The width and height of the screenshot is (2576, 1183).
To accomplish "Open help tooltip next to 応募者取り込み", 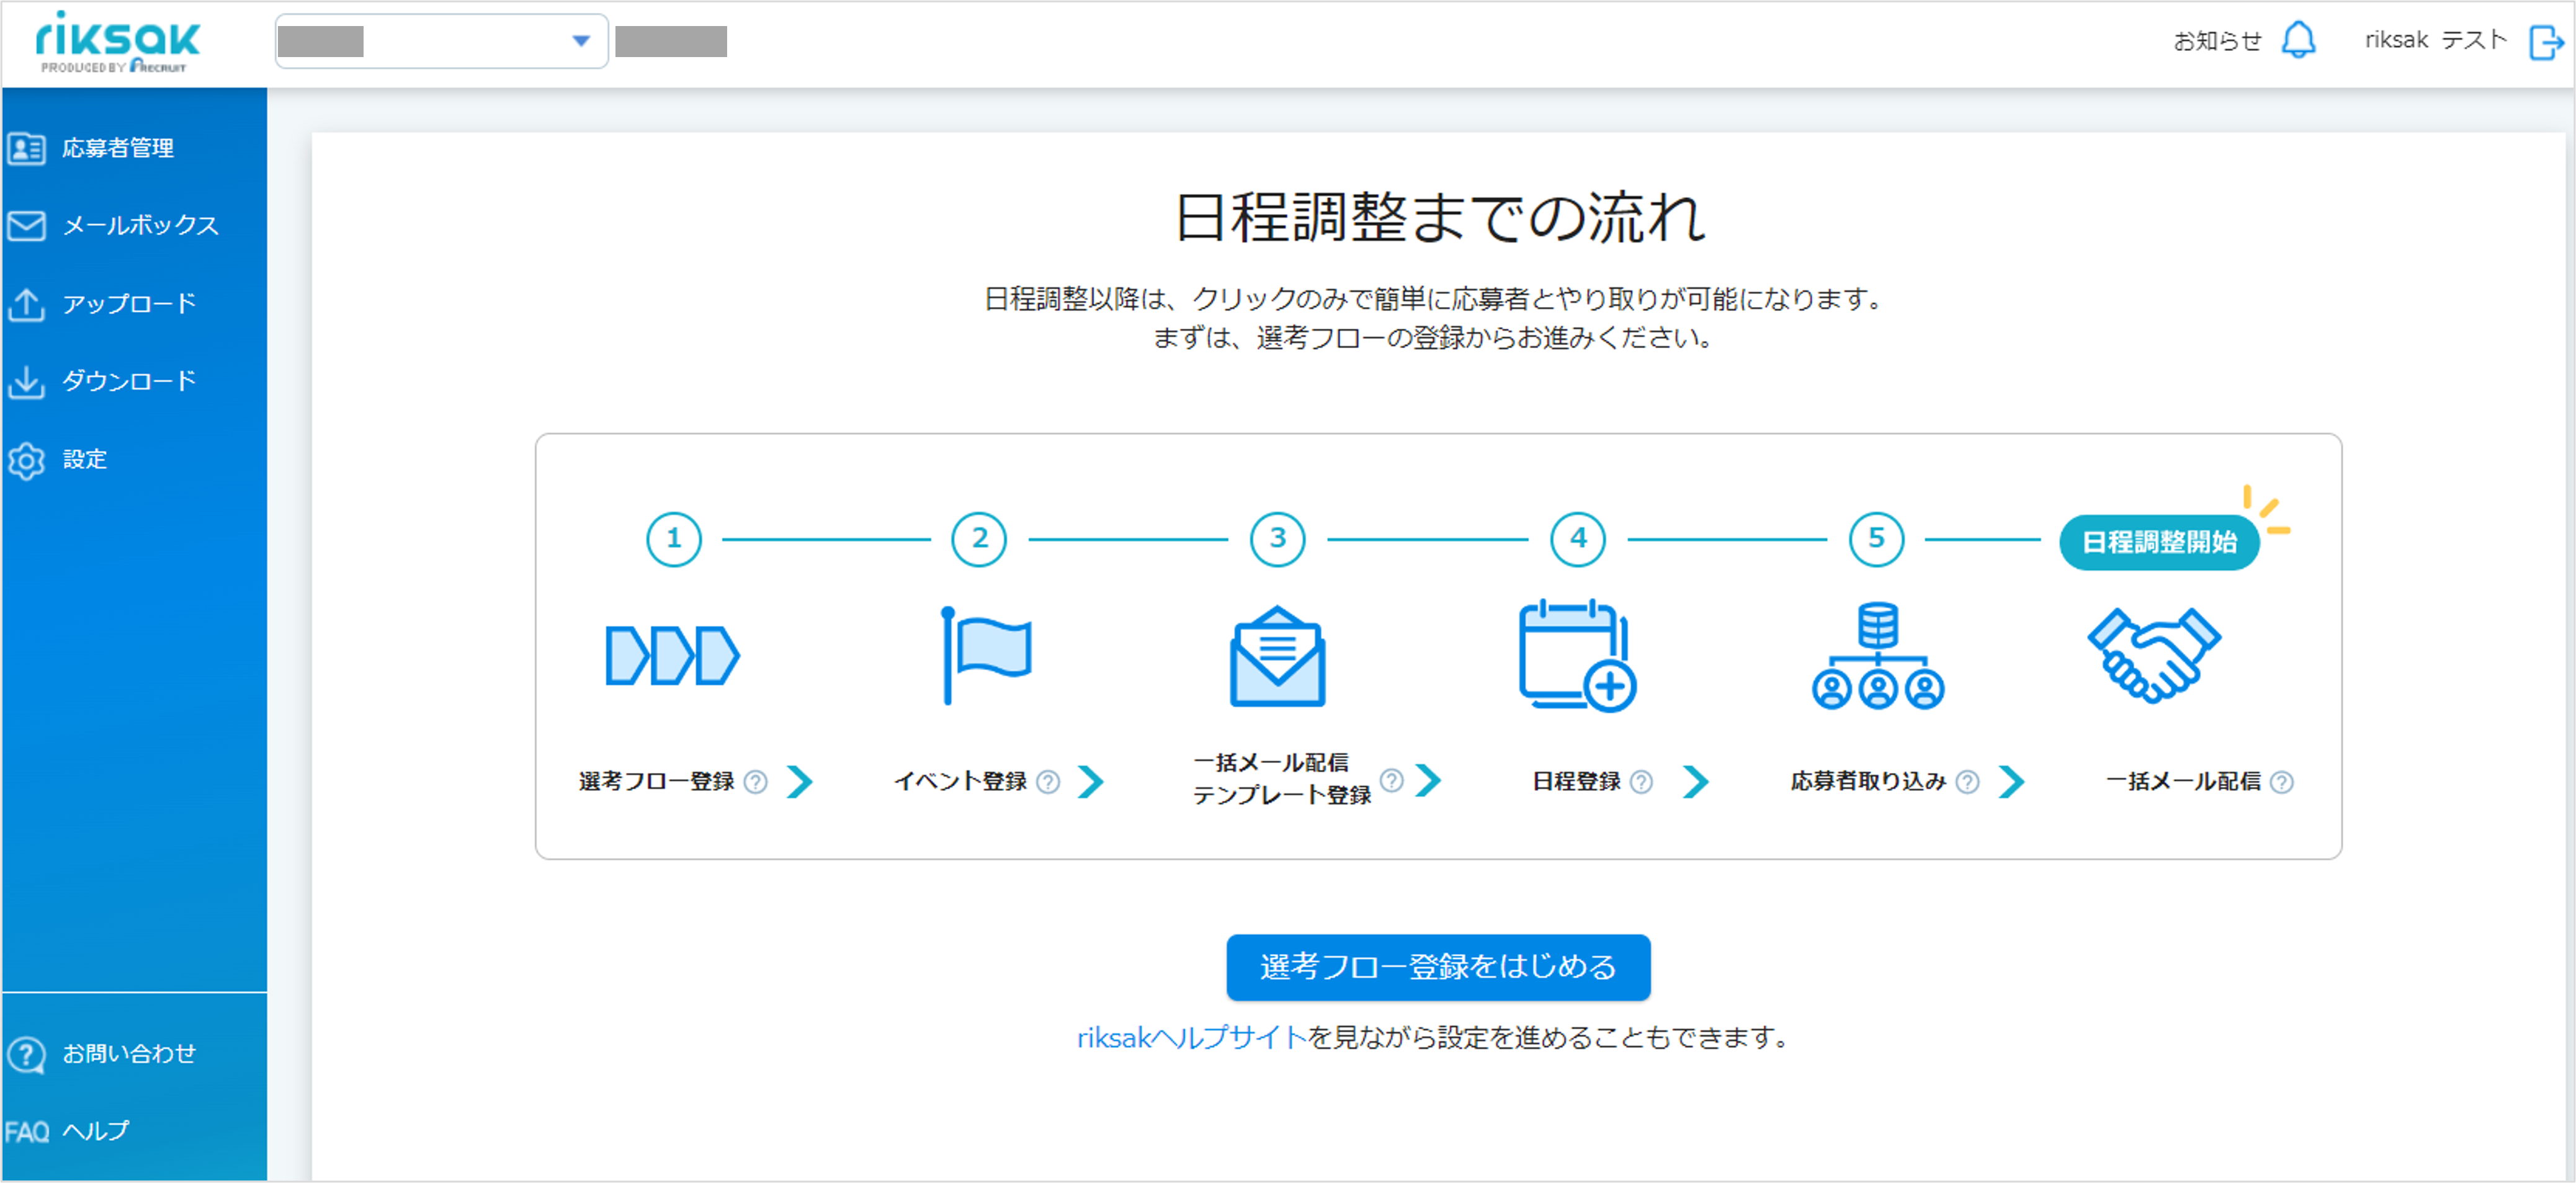I will point(1967,782).
